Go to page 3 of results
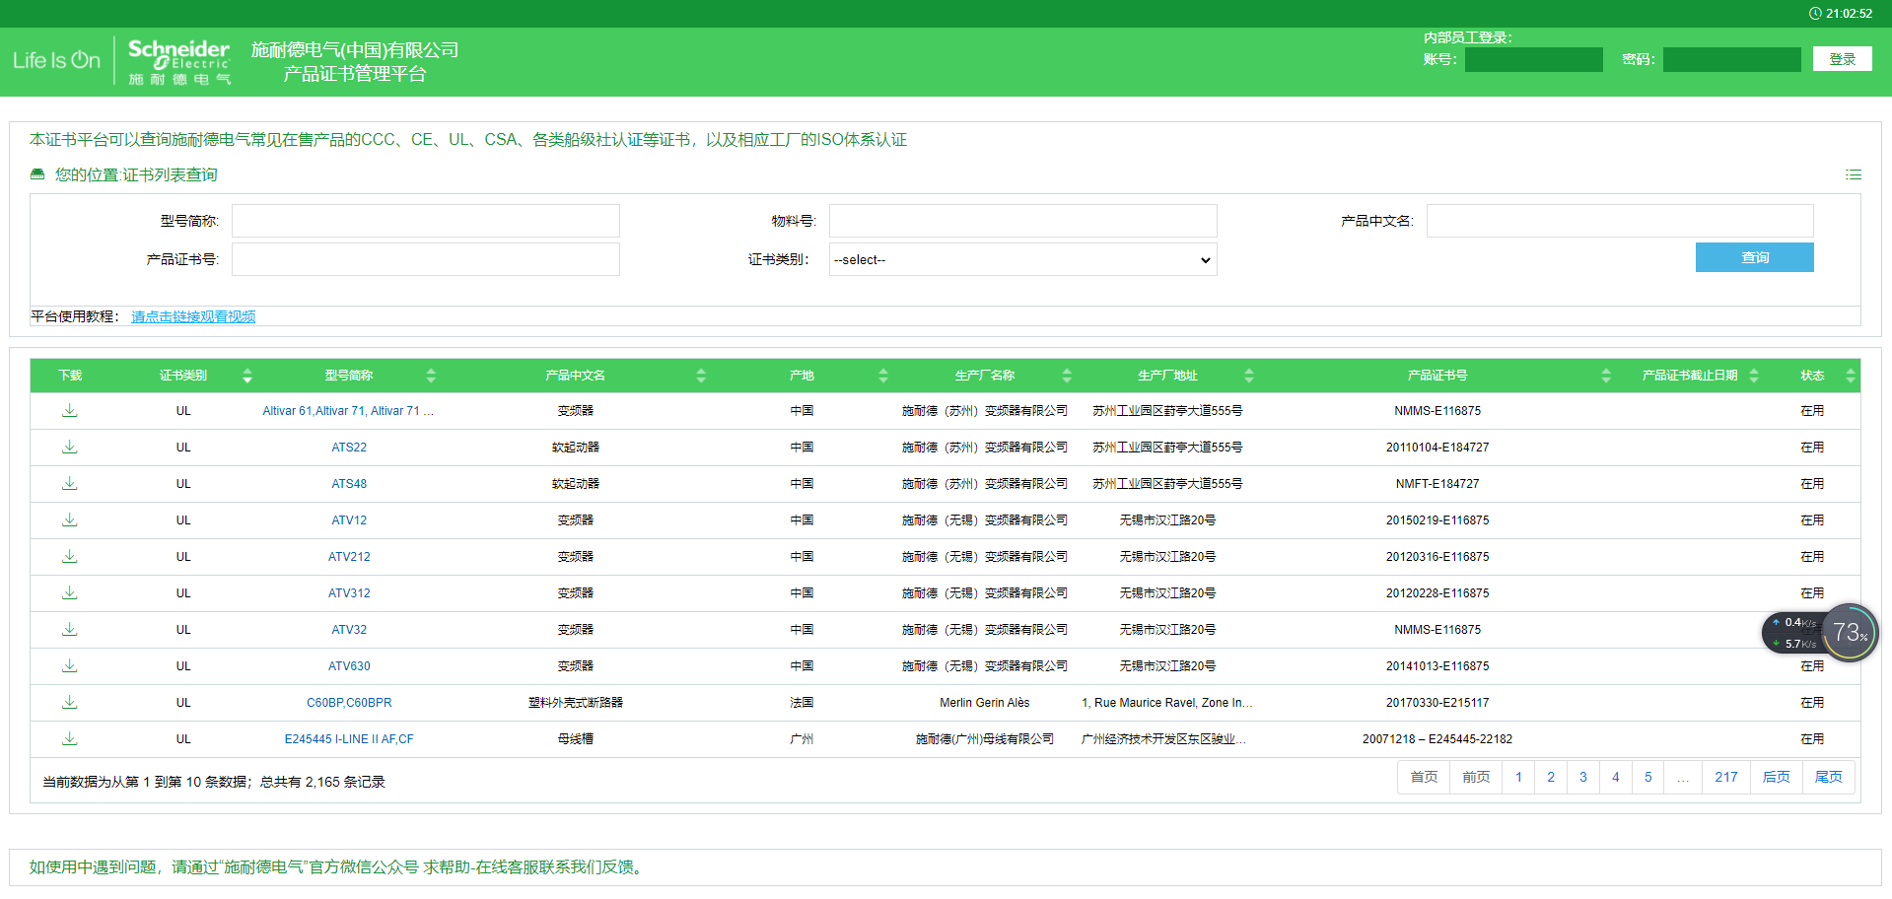This screenshot has height=899, width=1892. 1582,778
